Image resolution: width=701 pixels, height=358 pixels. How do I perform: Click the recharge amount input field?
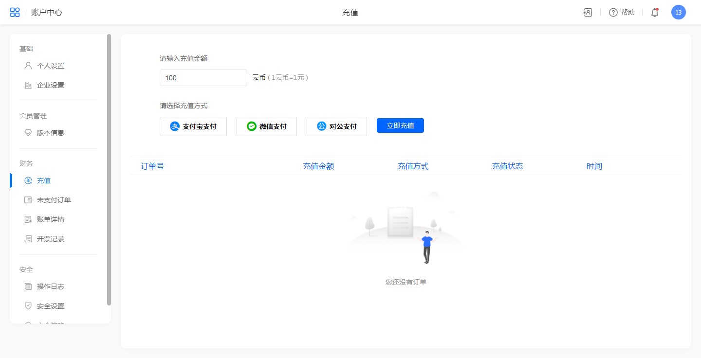click(x=203, y=78)
